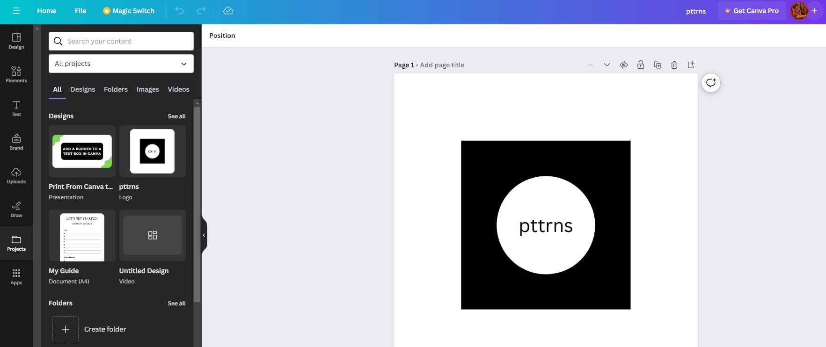The width and height of the screenshot is (826, 347).
Task: Lock page with the padlock icon
Action: pos(641,65)
